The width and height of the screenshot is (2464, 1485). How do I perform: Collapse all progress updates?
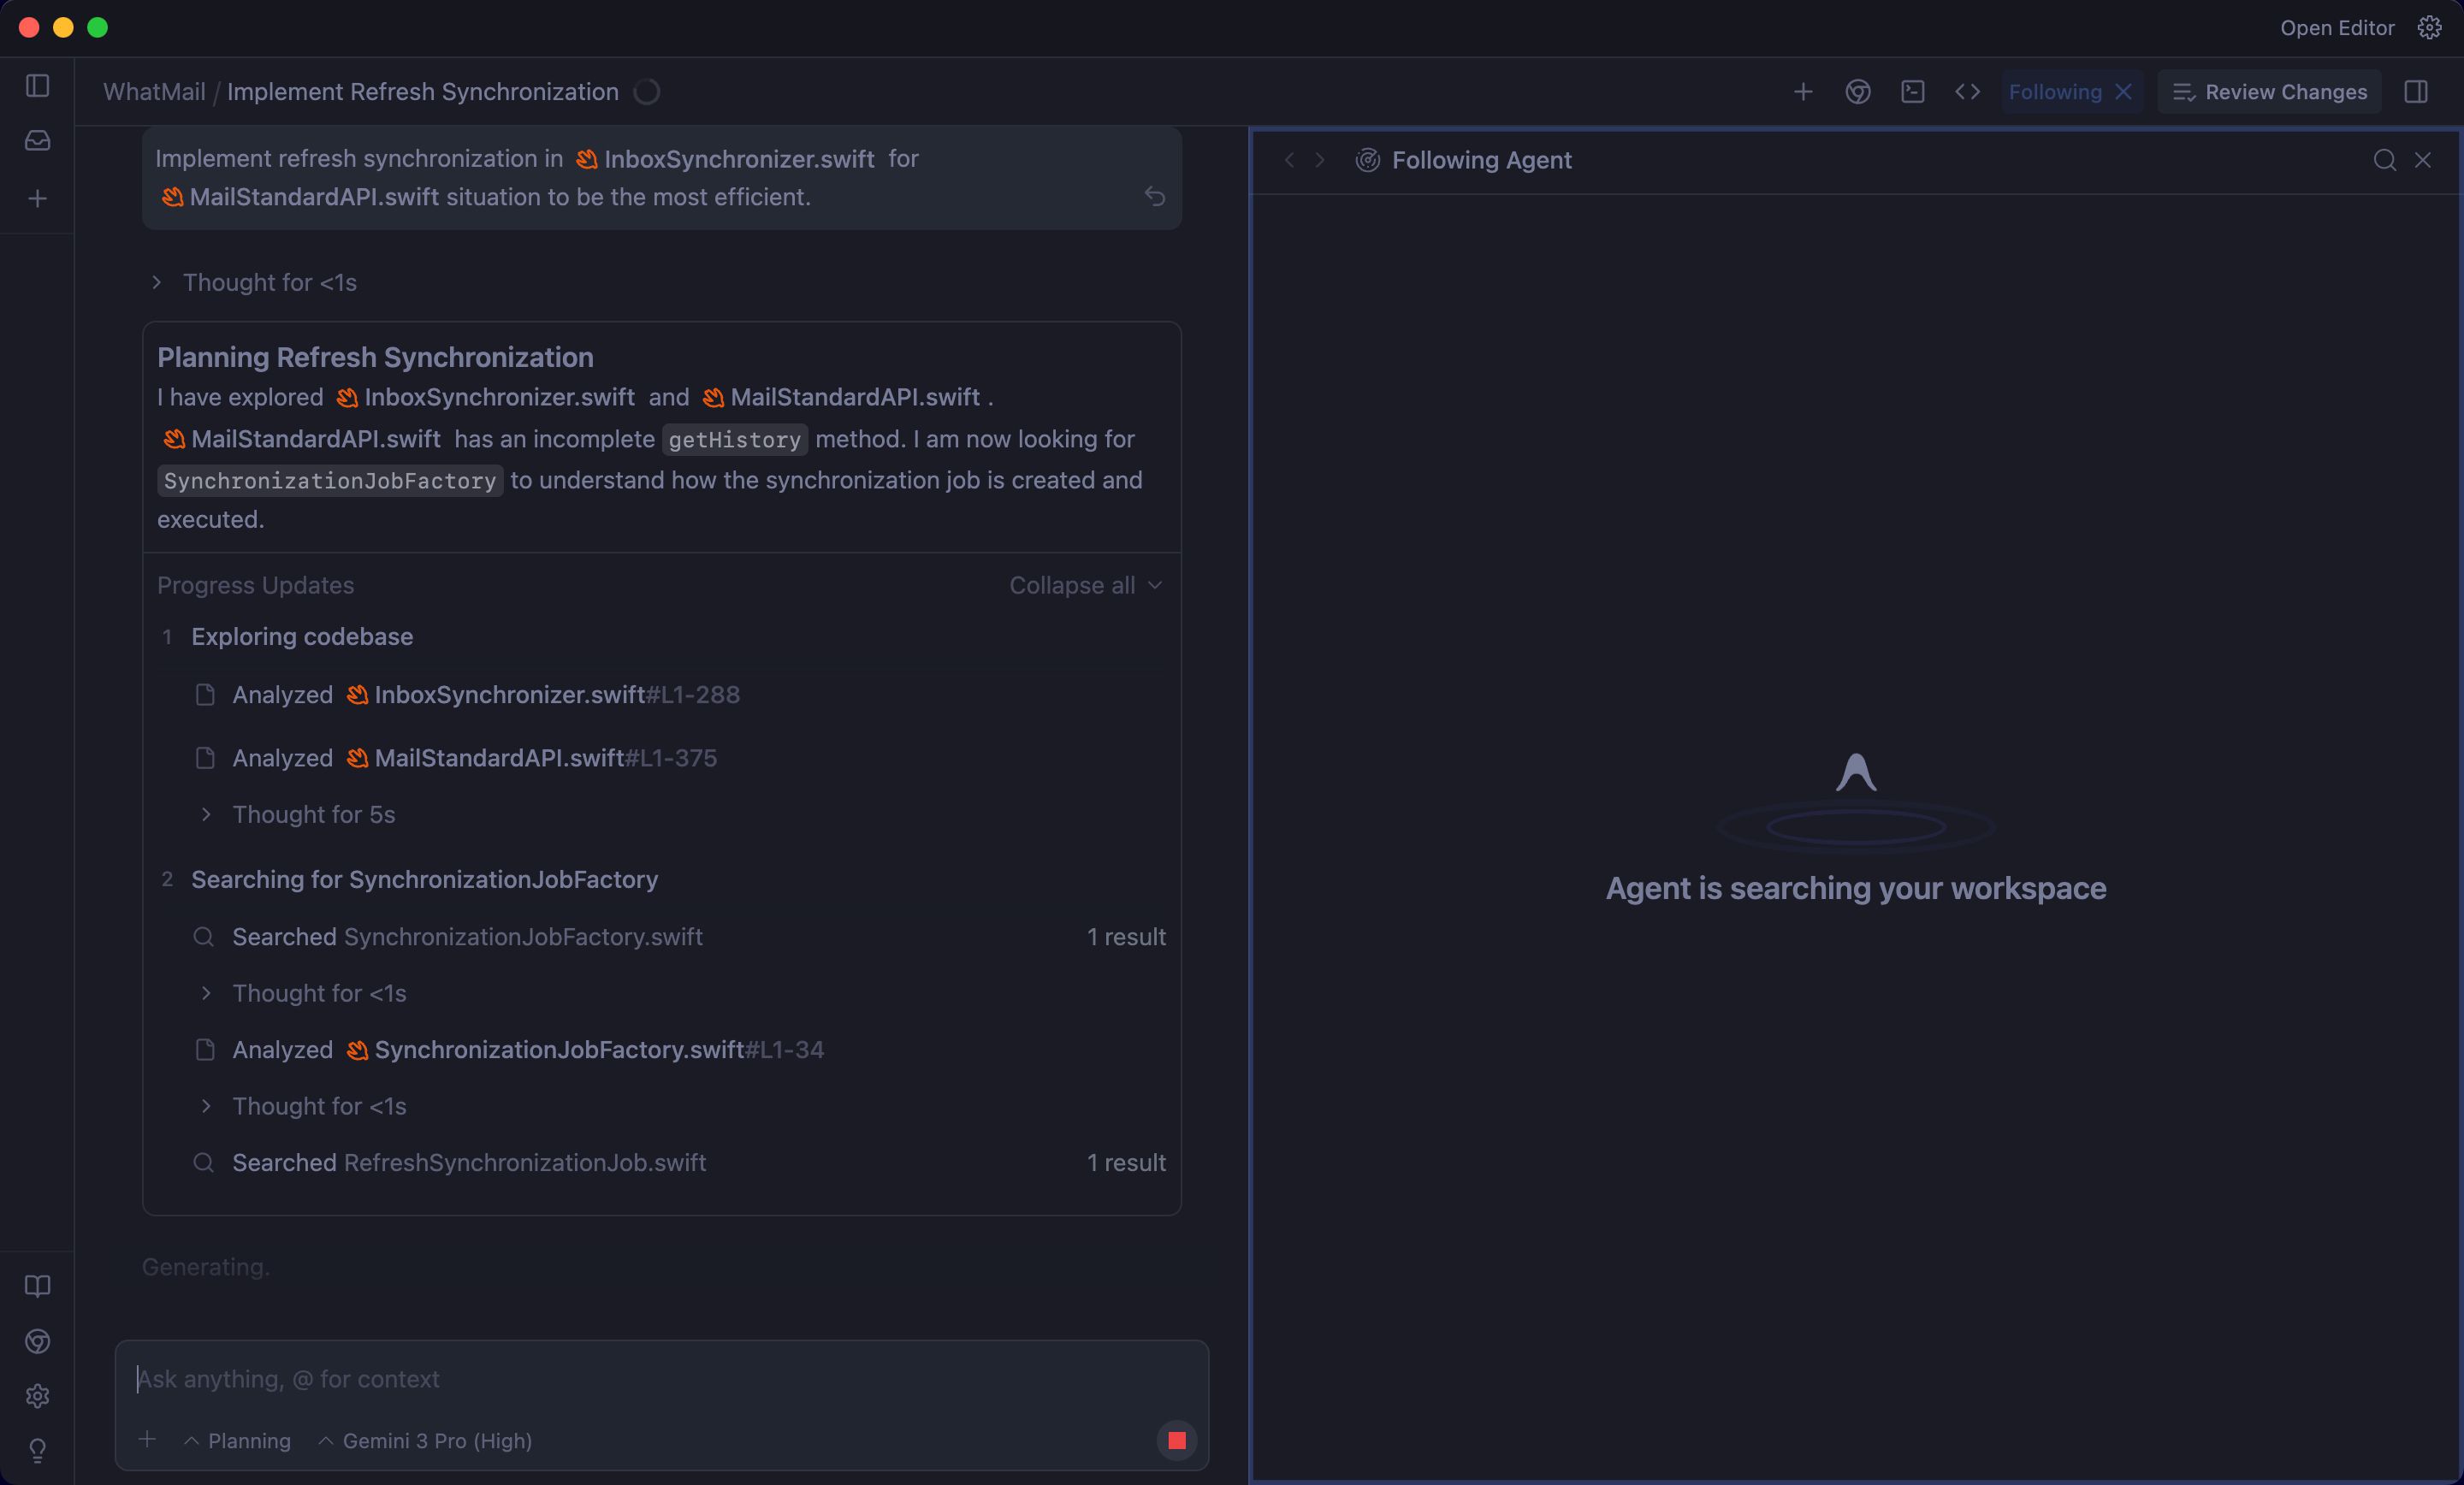[x=1085, y=585]
